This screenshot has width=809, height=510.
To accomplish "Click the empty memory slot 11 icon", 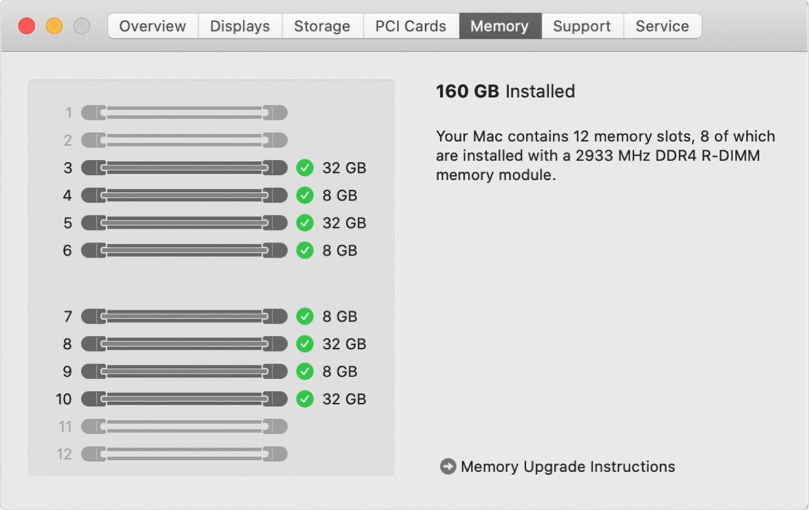I will (184, 427).
